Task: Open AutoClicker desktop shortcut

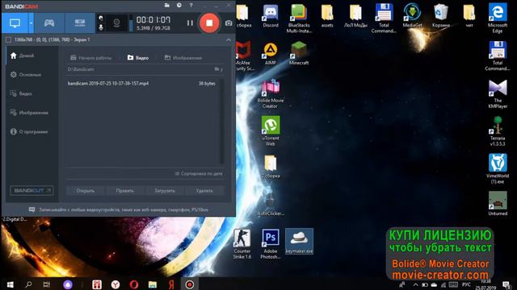Action: coord(271,204)
